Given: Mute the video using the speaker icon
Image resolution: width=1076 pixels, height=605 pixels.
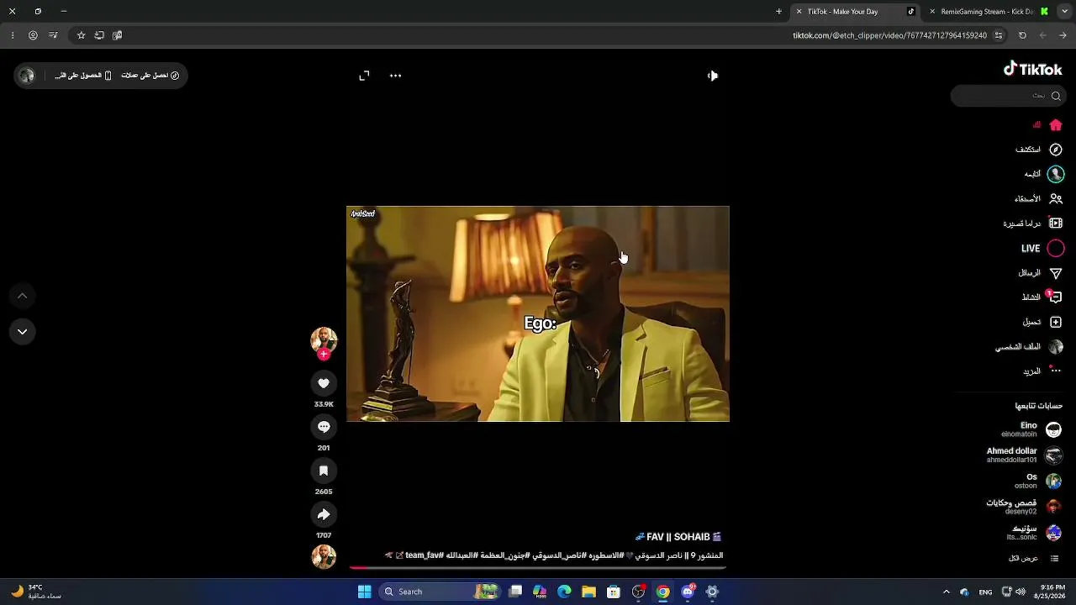Looking at the screenshot, I should click(712, 76).
